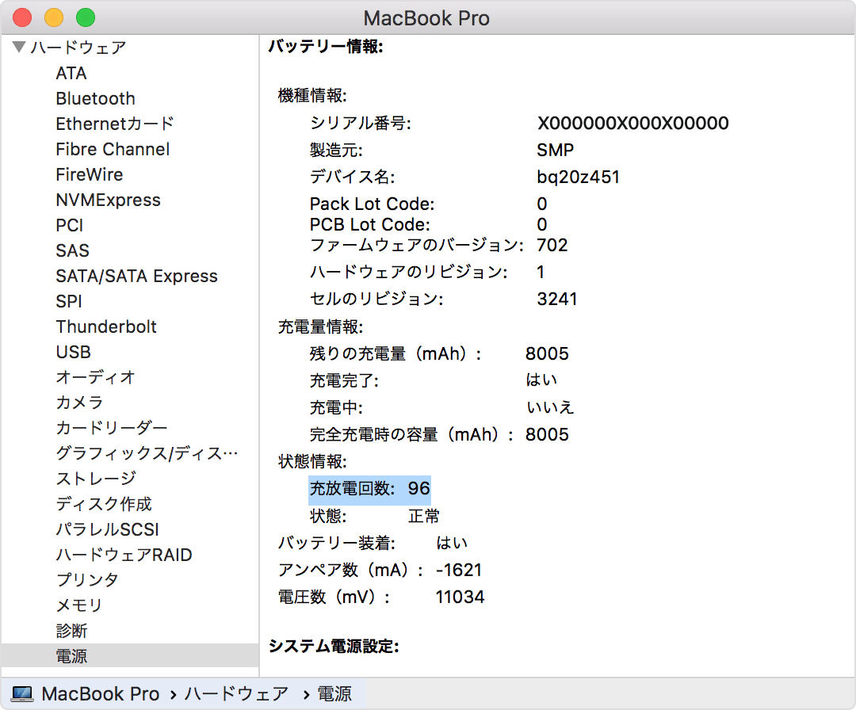Select the highlighted 電源 entry
856x710 pixels.
[130, 656]
